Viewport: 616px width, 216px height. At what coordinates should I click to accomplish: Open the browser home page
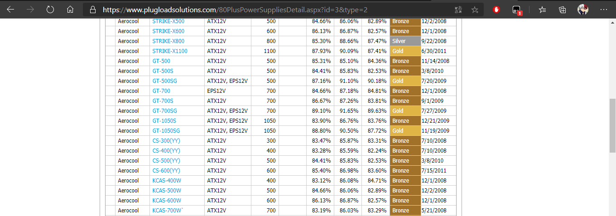70,9
